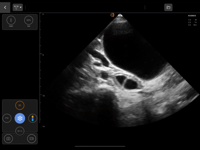Viewport: 200px width, 150px height.
Task: Click the KOSMOS label
Action: [192, 16]
